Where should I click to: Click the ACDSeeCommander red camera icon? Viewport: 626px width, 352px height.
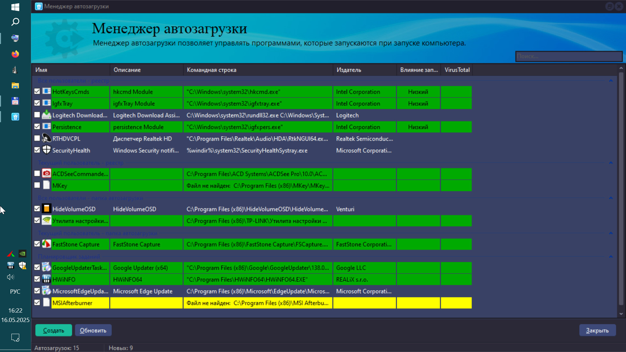click(47, 174)
